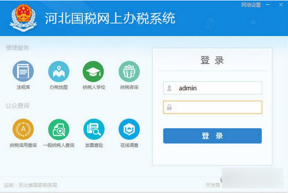Click the padlock icon in password field
Image resolution: width=288 pixels, height=193 pixels.
(169, 107)
